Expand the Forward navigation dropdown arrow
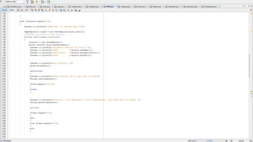The image size is (253, 142). point(29,10)
